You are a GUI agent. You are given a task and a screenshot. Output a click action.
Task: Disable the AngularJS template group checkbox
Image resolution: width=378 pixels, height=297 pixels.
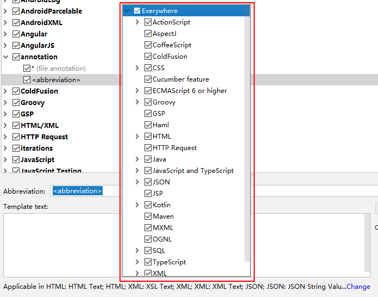(x=16, y=45)
